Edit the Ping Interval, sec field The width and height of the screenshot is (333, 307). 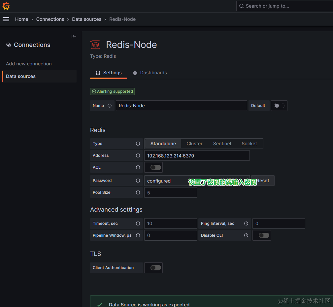pos(279,223)
